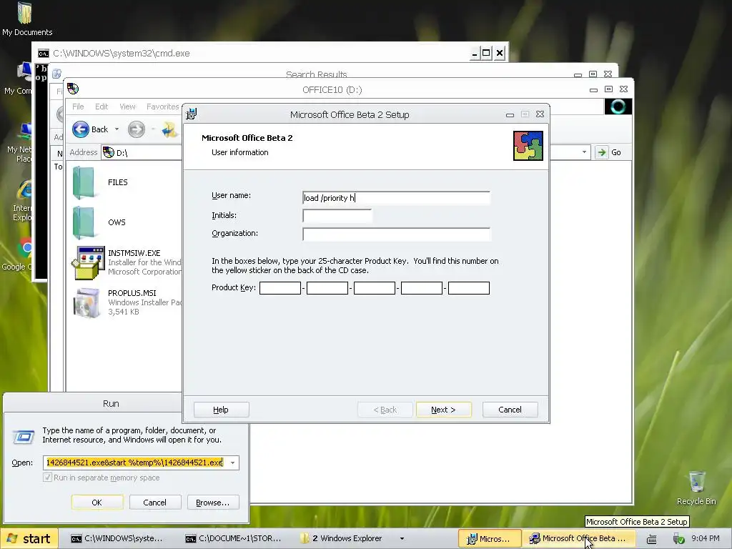Viewport: 732px width, 549px height.
Task: Switch to Microsoft Office Beta taskbar button
Action: click(579, 539)
